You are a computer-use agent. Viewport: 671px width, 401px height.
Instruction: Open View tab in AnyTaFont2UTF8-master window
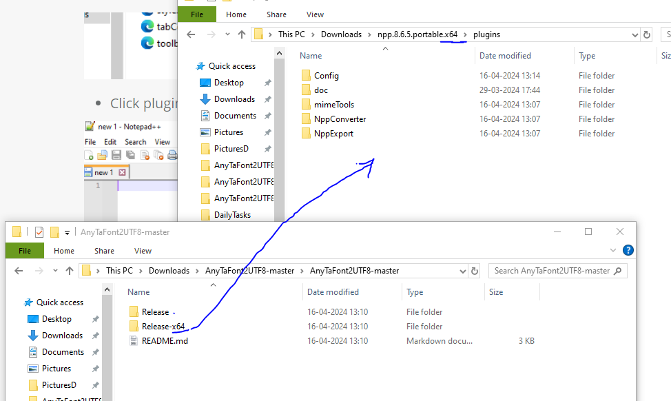pyautogui.click(x=143, y=251)
